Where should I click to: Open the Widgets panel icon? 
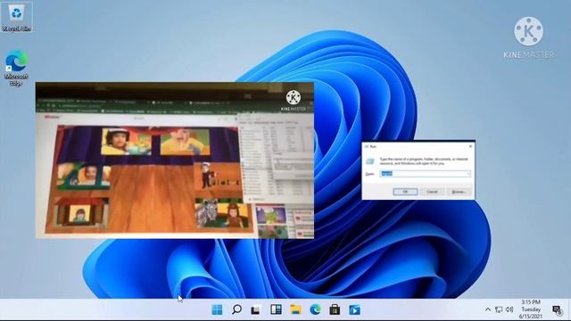point(276,309)
